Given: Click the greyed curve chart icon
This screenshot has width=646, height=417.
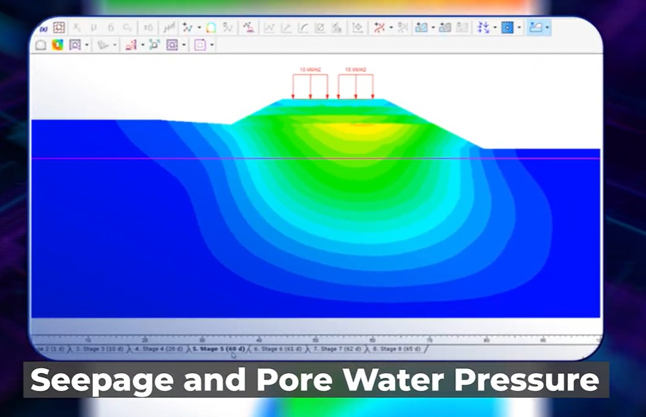Looking at the screenshot, I should (303, 28).
